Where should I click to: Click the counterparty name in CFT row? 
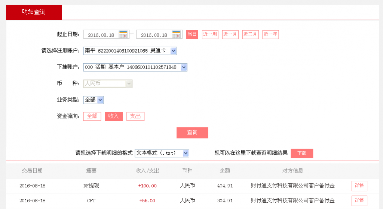click(292, 200)
